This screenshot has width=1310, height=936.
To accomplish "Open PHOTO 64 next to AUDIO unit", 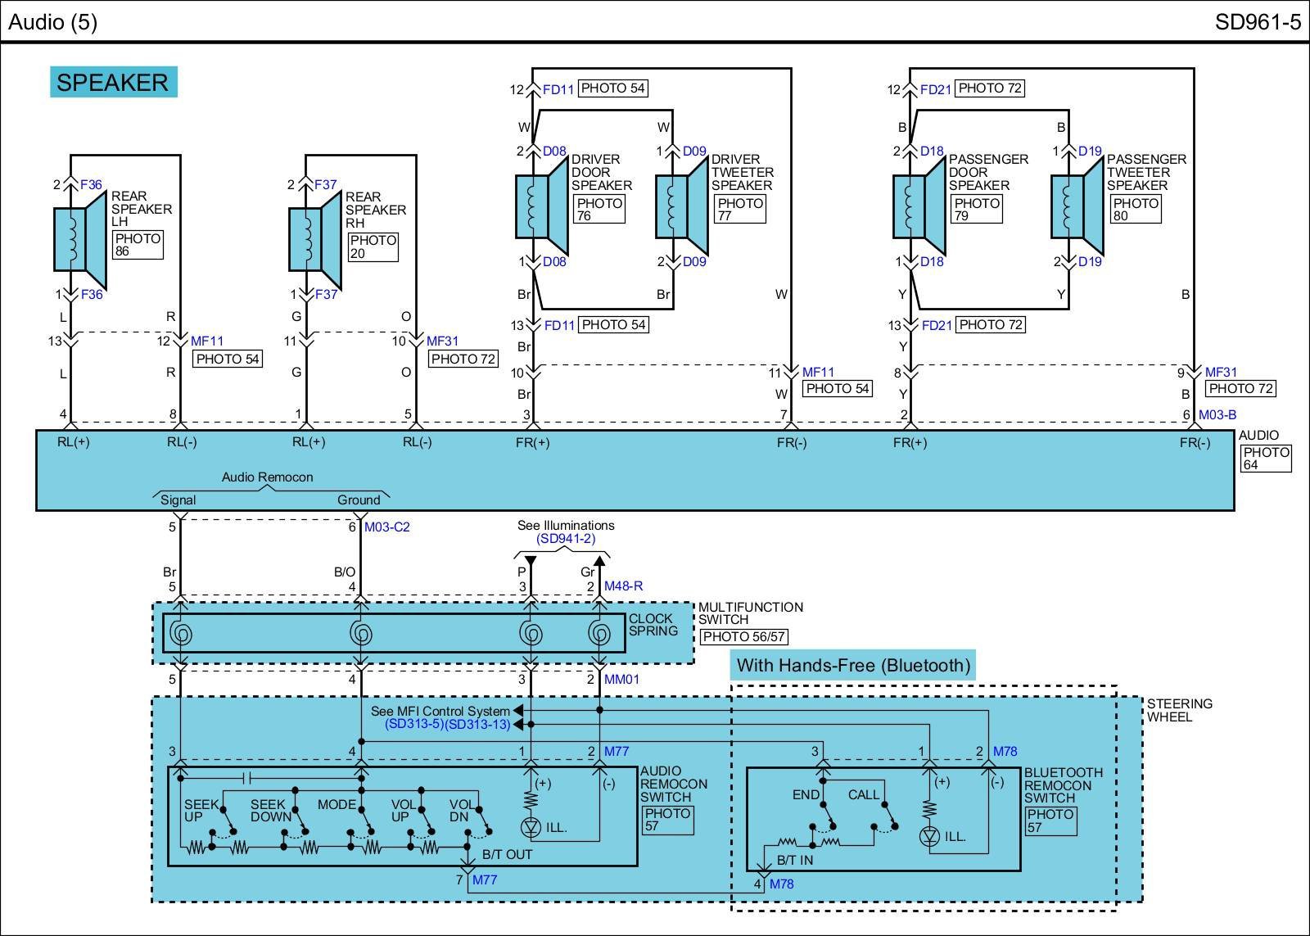I will 1266,459.
